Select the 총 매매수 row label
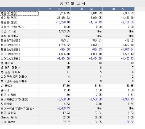This screenshot has width=145, height=129. (x=7, y=63)
